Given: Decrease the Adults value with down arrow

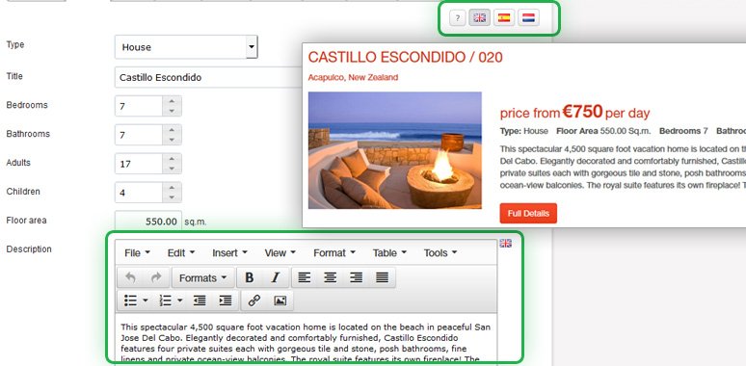Looking at the screenshot, I should 172,169.
